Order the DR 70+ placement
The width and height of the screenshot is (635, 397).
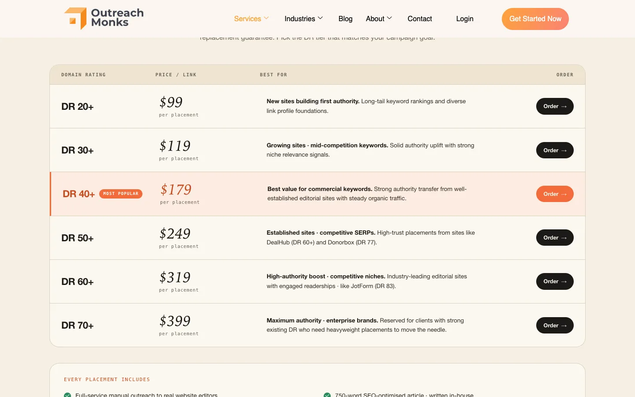[555, 326]
